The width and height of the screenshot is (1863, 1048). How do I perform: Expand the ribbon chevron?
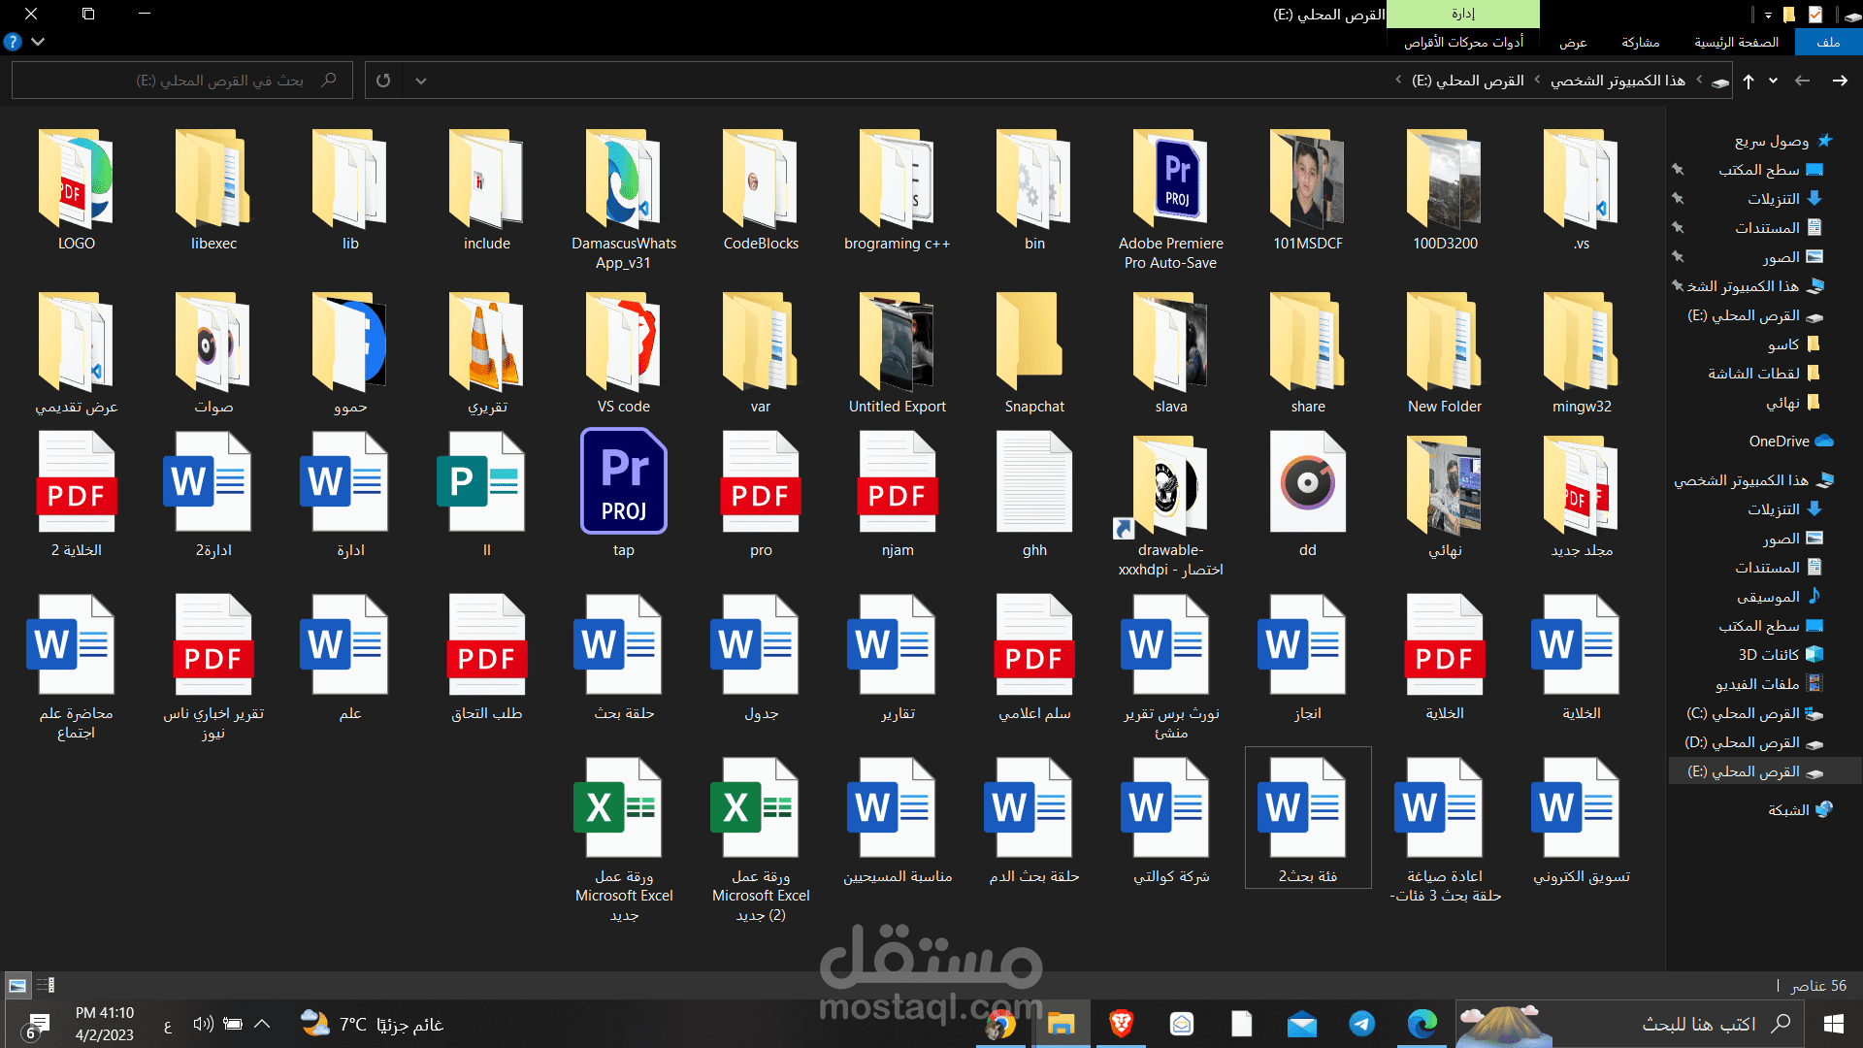click(38, 42)
